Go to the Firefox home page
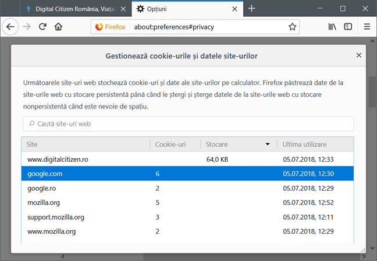377x261 pixels. coord(58,27)
